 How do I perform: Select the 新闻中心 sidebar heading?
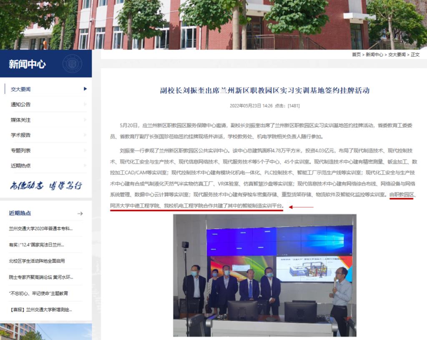[28, 64]
